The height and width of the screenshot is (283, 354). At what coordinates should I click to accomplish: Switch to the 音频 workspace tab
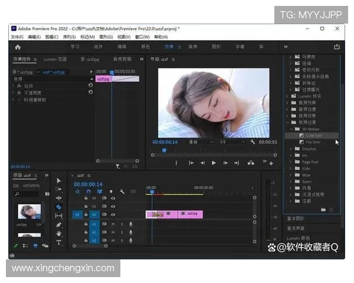(193, 47)
